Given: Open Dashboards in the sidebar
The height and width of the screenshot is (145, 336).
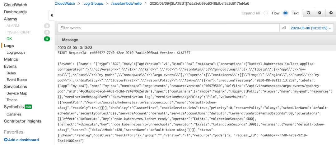Looking at the screenshot, I should [15, 12].
